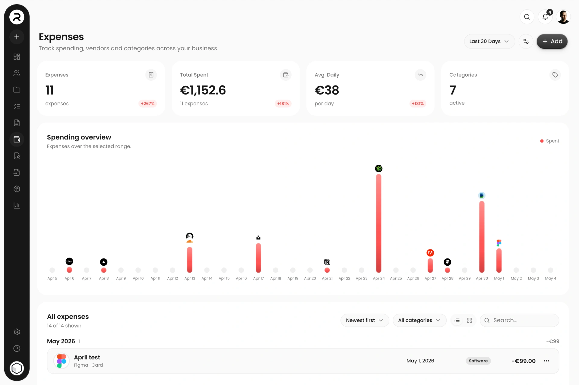Switch to grid view of expenses
The height and width of the screenshot is (385, 579).
click(x=470, y=320)
